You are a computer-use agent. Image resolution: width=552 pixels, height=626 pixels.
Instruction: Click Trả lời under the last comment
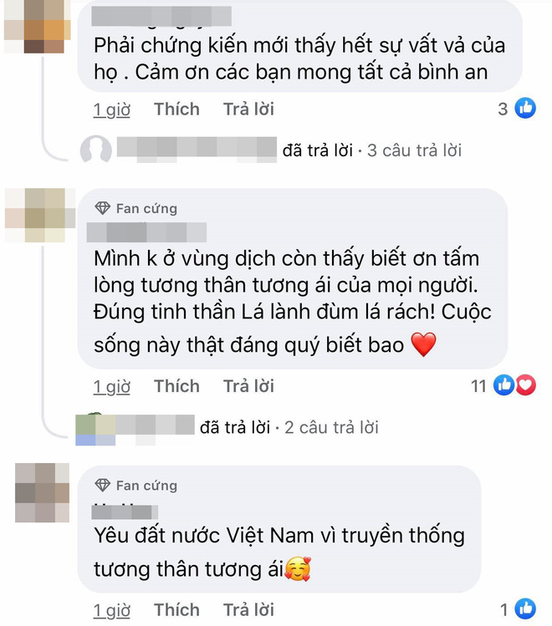[248, 609]
